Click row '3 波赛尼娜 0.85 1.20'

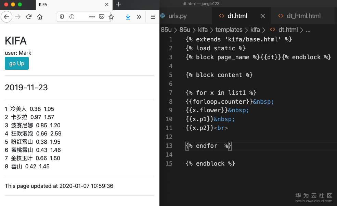point(33,125)
